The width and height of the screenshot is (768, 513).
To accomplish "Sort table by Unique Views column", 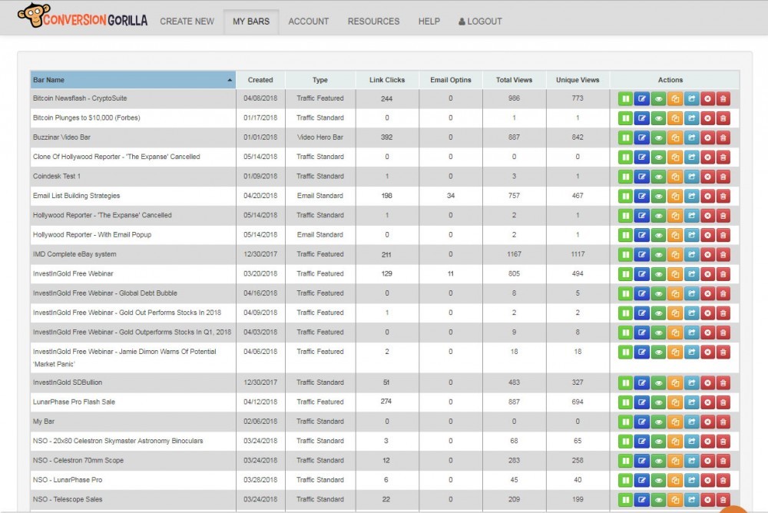I will pos(578,80).
